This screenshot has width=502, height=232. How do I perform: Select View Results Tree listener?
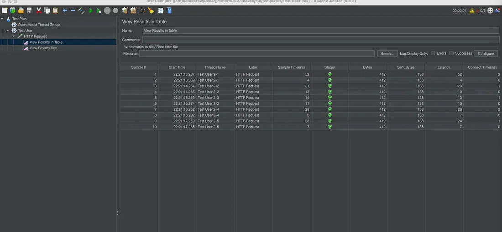coord(43,48)
